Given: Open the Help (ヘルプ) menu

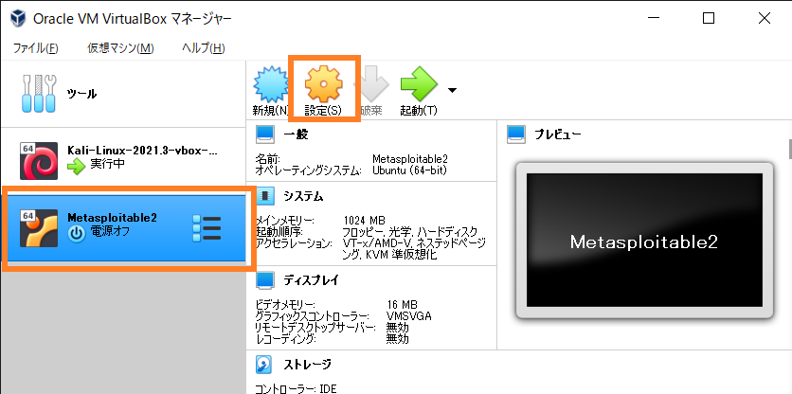Looking at the screenshot, I should coord(203,48).
